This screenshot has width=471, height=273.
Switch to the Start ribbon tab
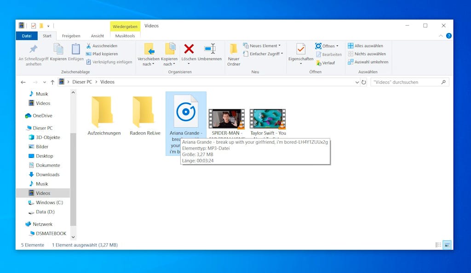point(47,36)
